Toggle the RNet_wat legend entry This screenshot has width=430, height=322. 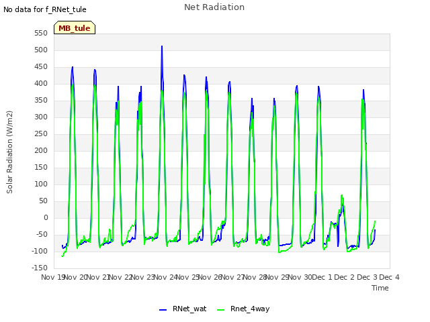(183, 309)
